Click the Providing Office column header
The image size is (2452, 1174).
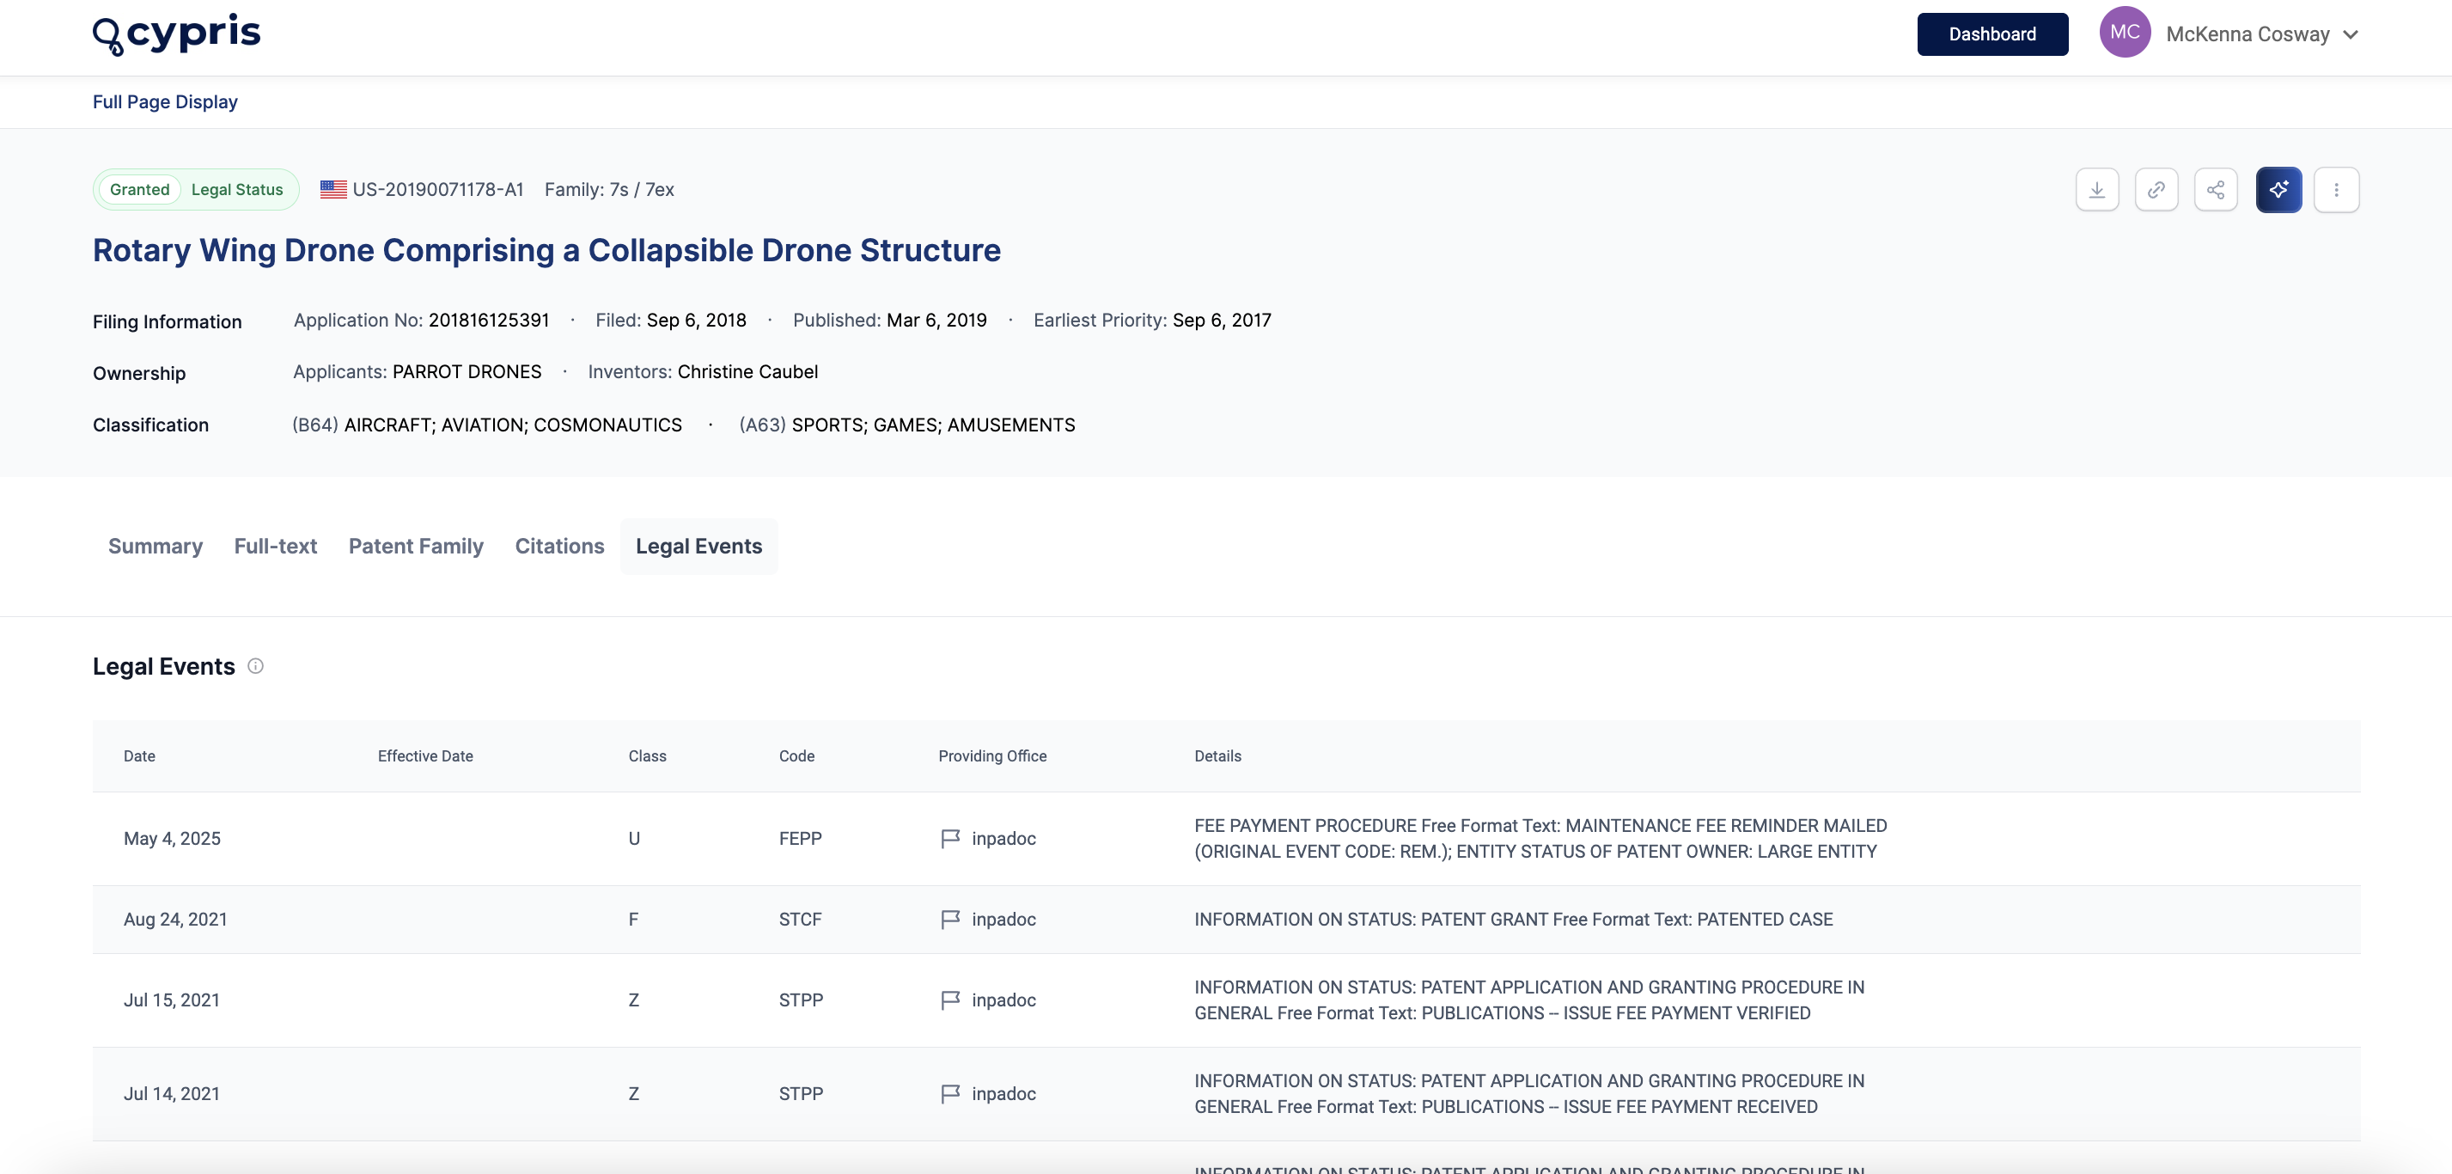click(x=991, y=756)
